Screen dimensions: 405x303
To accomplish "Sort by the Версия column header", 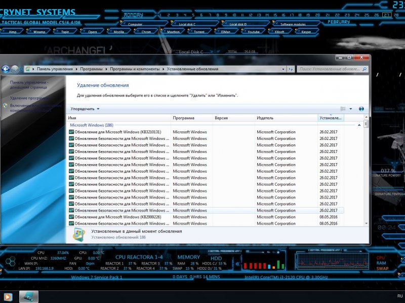I will pyautogui.click(x=234, y=118).
